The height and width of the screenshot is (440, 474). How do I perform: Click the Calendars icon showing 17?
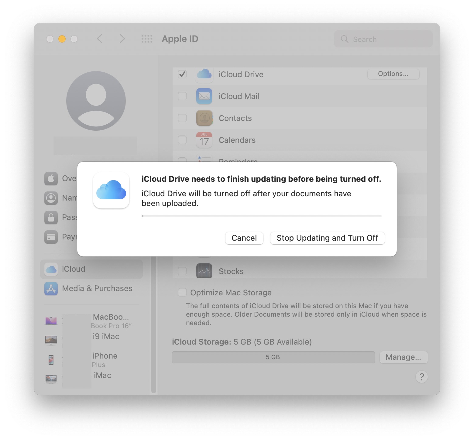point(204,140)
